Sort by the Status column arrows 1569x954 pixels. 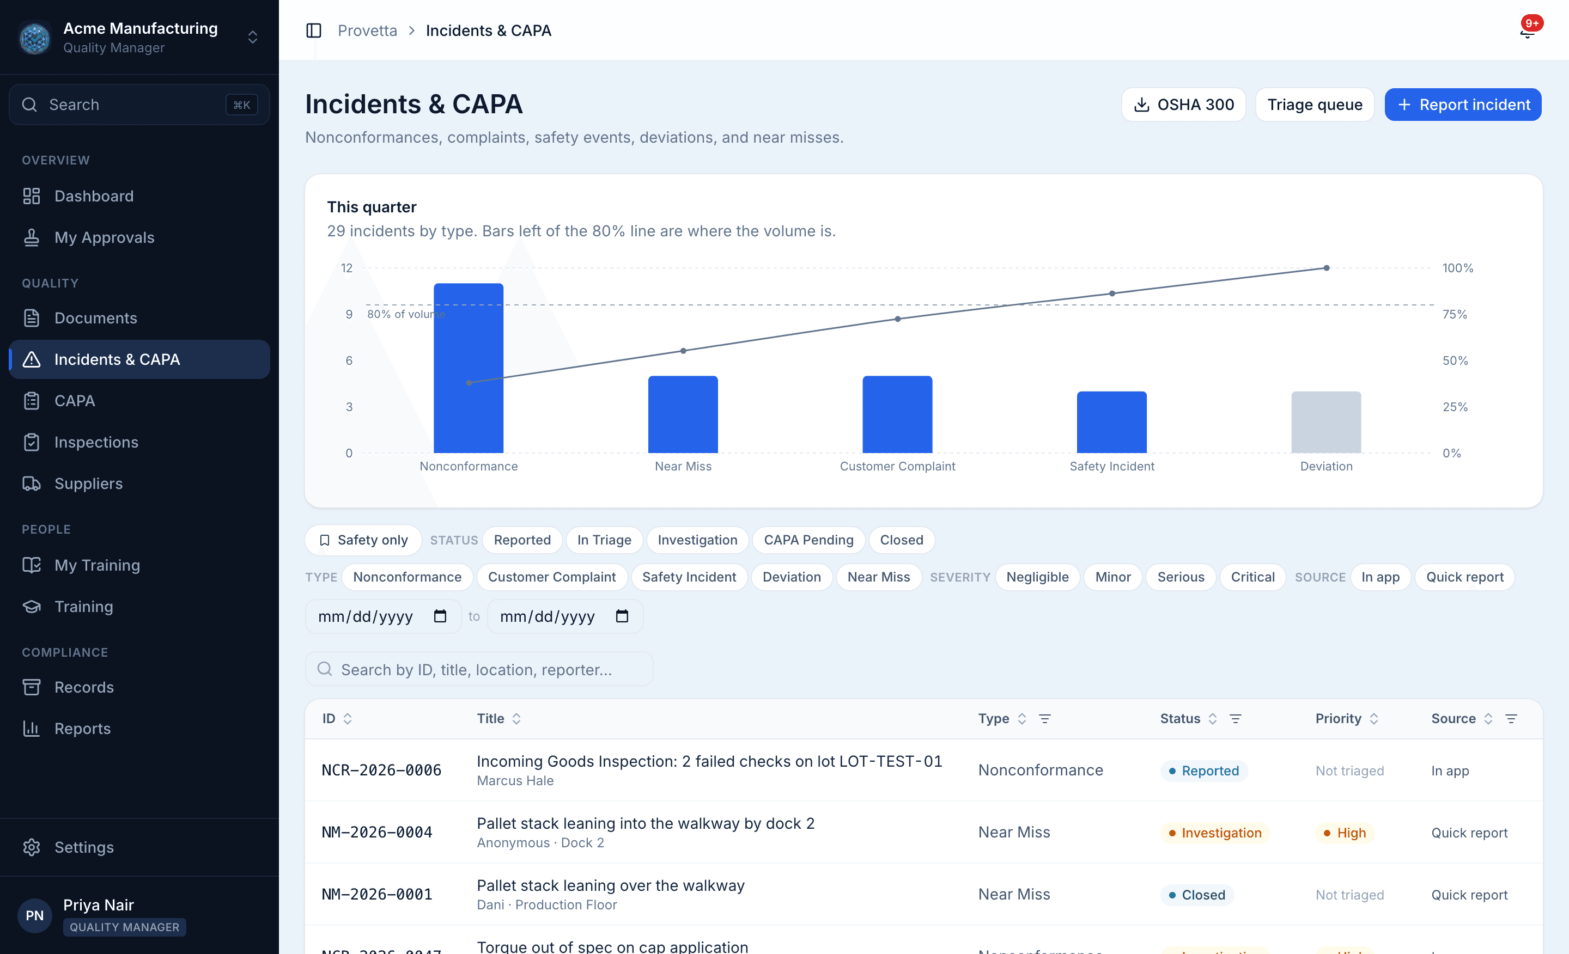click(x=1212, y=719)
